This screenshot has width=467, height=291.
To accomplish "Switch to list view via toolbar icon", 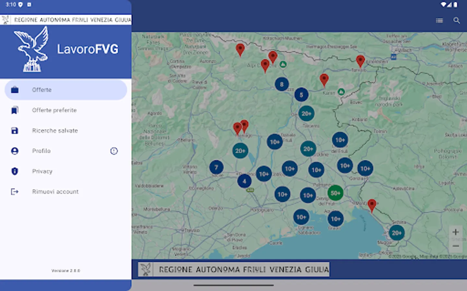I will coord(439,21).
